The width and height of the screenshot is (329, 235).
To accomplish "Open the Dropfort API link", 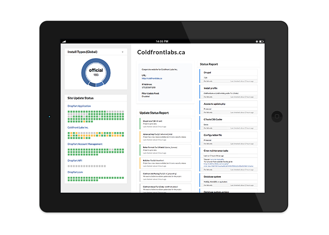I will (x=75, y=161).
